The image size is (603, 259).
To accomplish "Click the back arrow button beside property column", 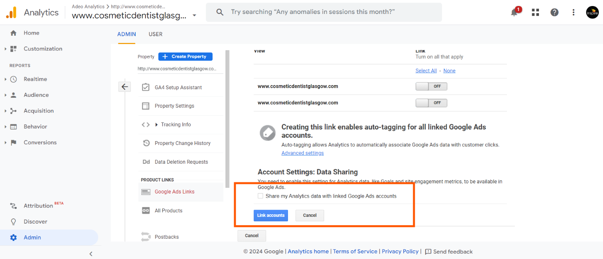I will click(125, 87).
